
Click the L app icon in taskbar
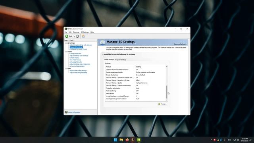pos(133,140)
